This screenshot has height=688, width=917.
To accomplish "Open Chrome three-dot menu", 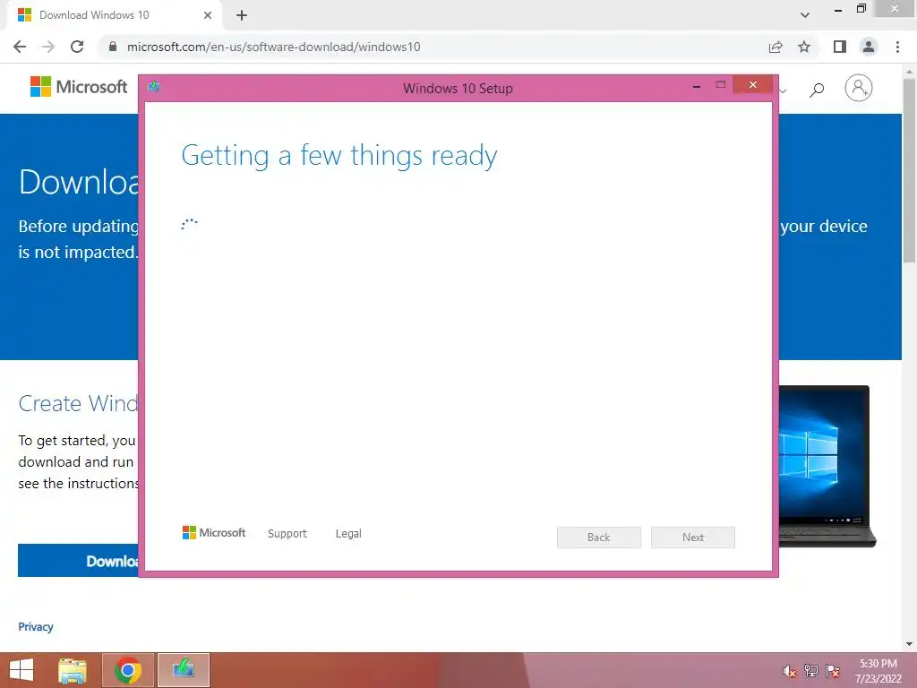I will [897, 47].
